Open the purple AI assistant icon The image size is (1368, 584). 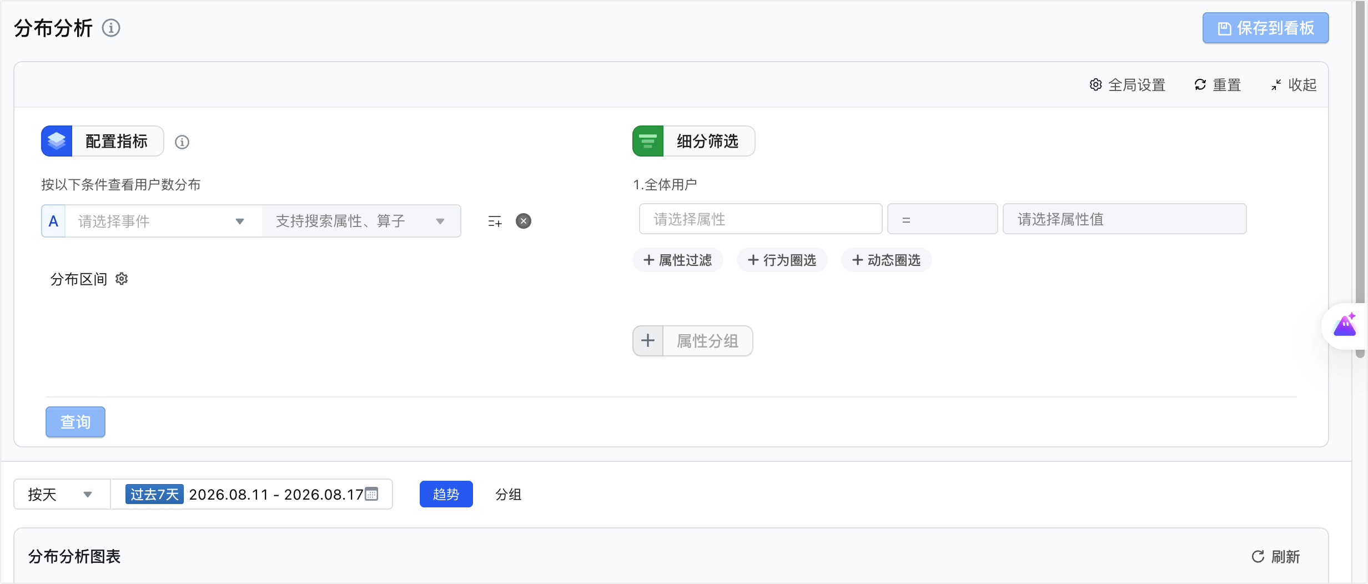click(x=1345, y=325)
